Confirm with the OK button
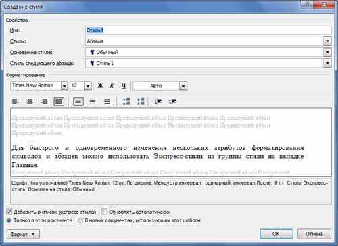 tap(276, 234)
